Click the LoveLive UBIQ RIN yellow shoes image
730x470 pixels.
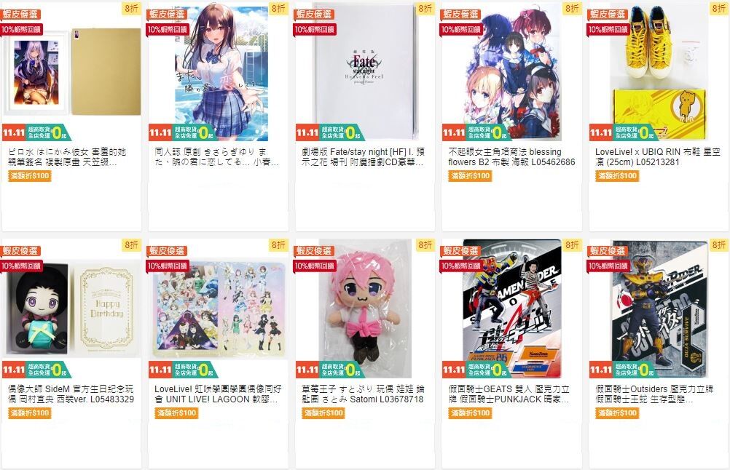tap(659, 71)
